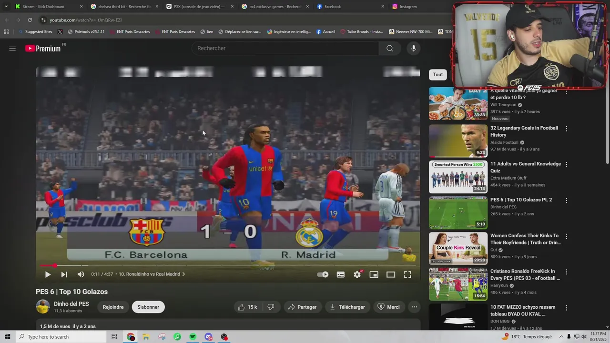Viewport: 610px width, 343px height.
Task: Open the Chrome apps grid bookmark
Action: coord(6,32)
